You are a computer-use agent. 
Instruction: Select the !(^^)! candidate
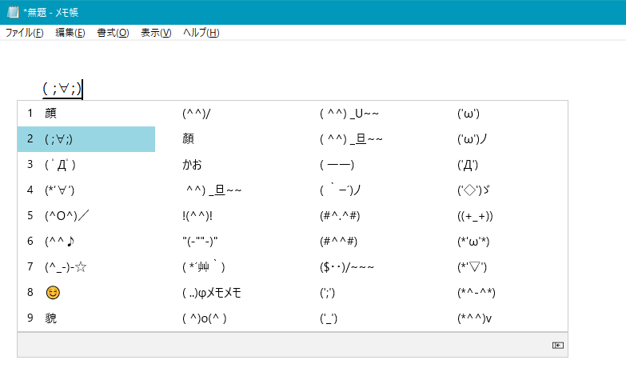click(197, 216)
